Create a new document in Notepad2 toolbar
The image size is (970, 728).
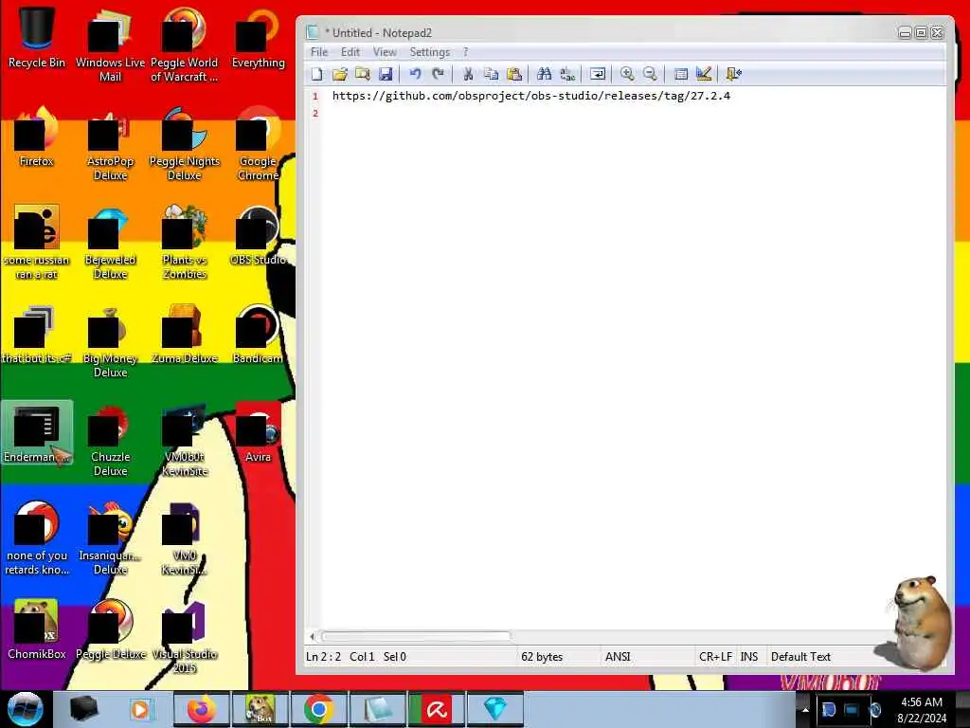pyautogui.click(x=316, y=74)
